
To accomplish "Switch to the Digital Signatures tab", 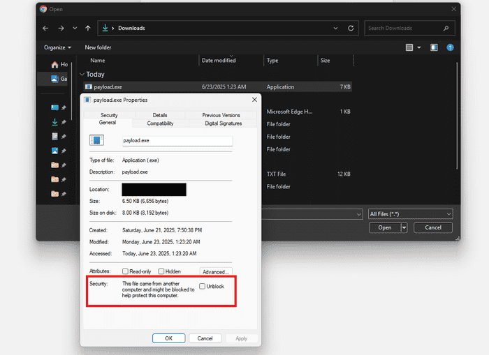I will (x=224, y=123).
